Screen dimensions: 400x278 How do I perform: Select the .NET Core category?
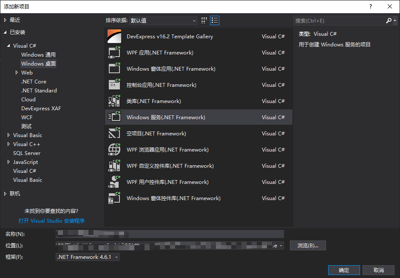pos(34,81)
